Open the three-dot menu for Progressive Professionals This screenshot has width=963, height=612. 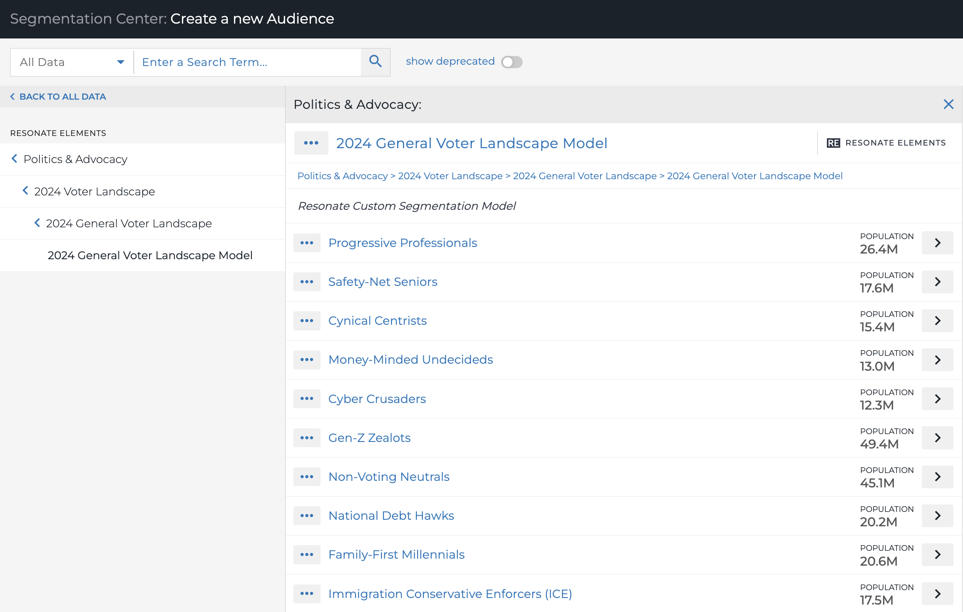[x=307, y=243]
